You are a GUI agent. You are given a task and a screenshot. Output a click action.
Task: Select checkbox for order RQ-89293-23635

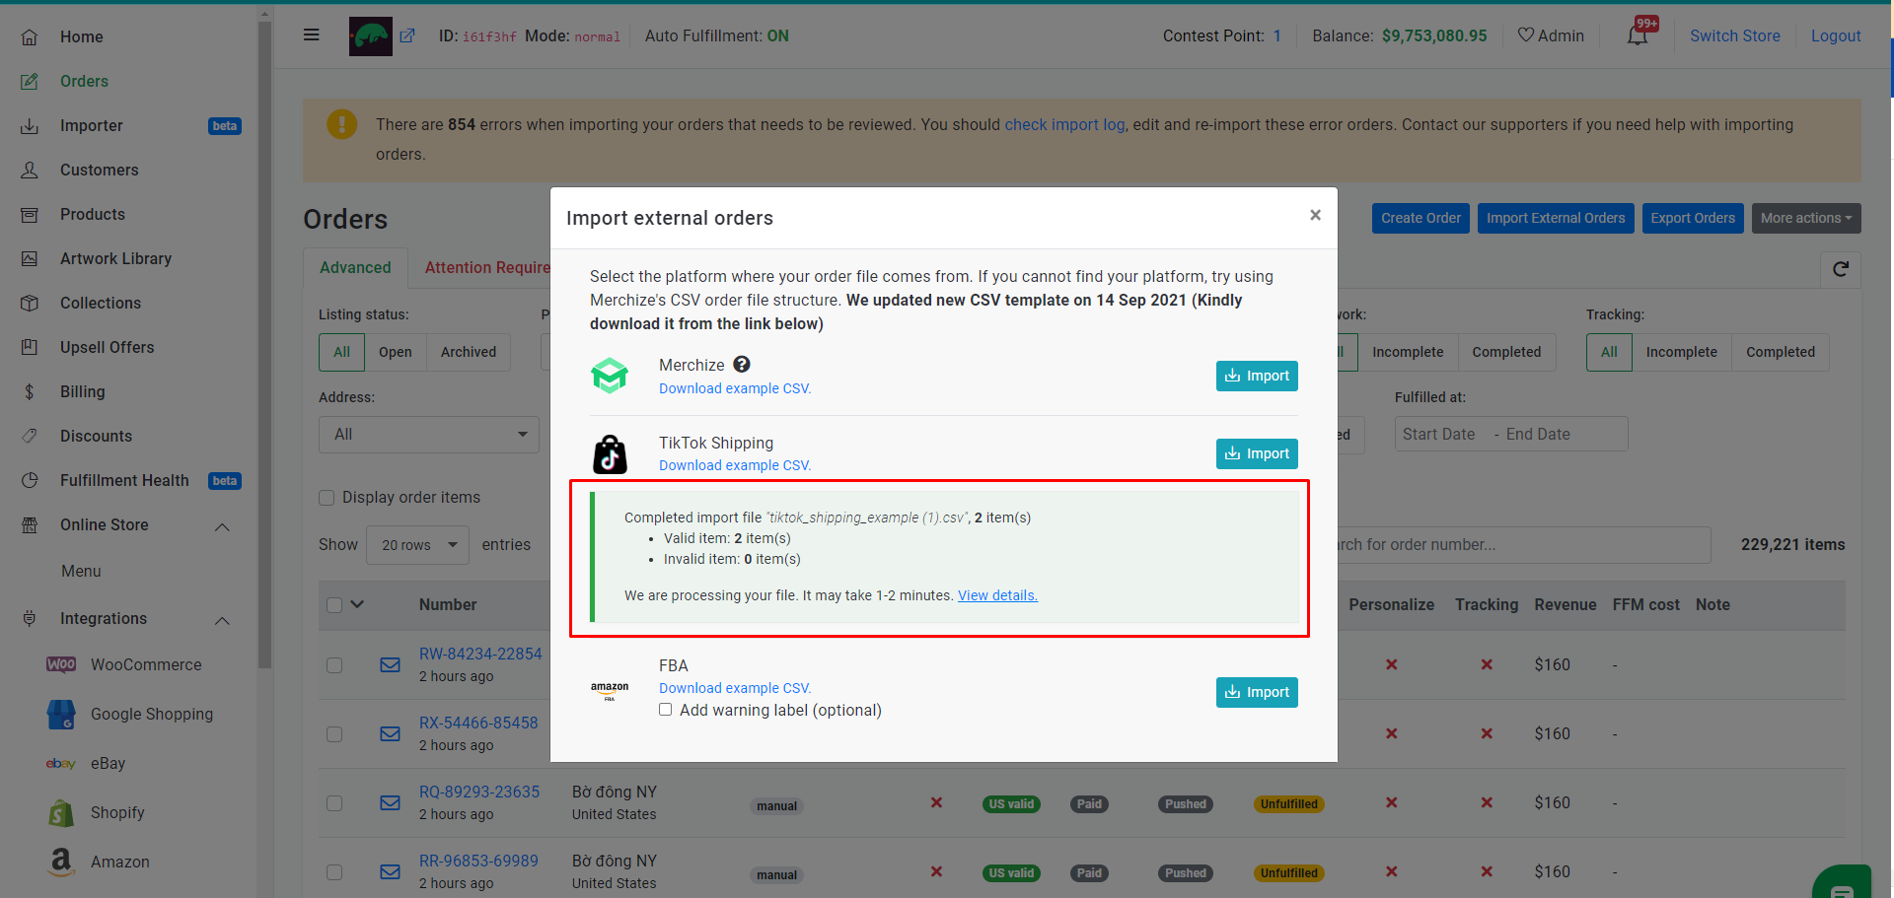coord(334,803)
